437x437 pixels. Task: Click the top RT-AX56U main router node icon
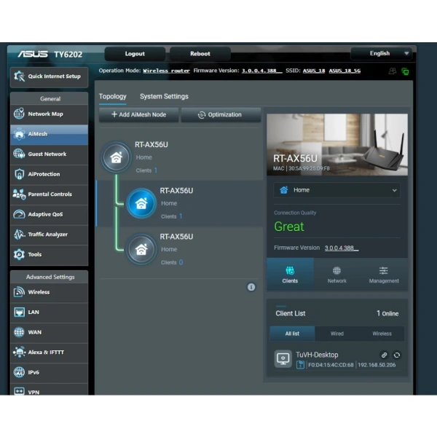pos(117,157)
